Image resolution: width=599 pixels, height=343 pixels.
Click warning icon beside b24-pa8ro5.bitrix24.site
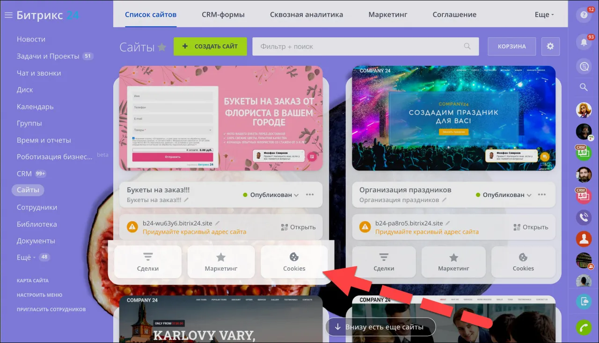pyautogui.click(x=365, y=227)
